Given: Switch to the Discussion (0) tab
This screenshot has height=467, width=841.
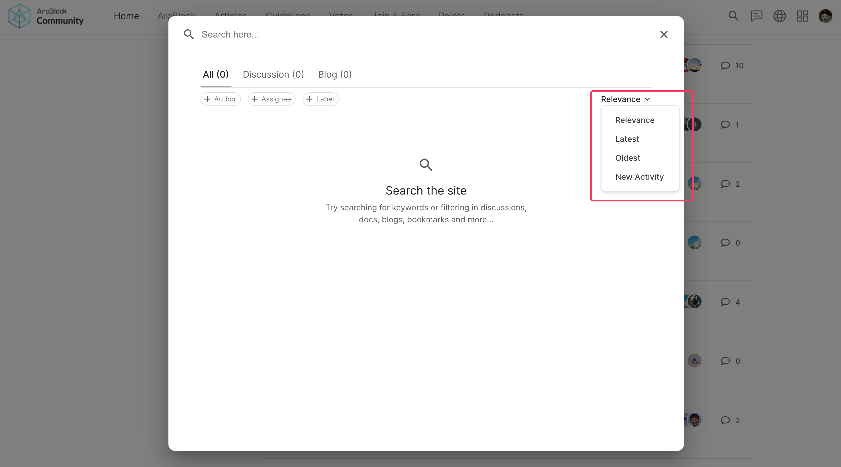Looking at the screenshot, I should point(273,74).
